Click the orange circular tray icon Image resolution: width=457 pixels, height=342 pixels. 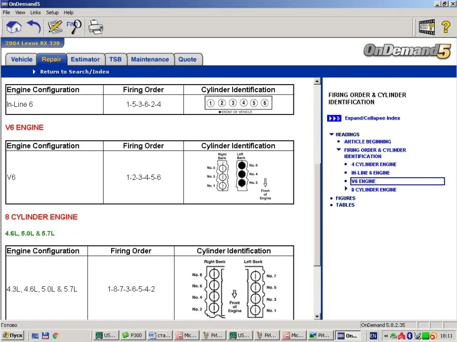[x=434, y=336]
